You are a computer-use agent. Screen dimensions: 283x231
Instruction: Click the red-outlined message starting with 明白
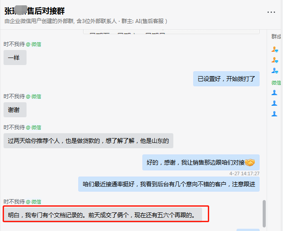(102, 216)
